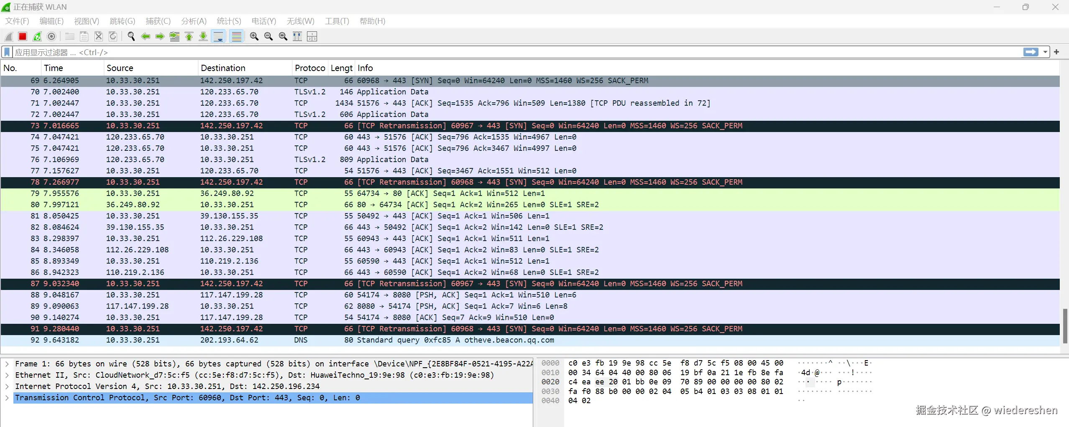Screen dimensions: 1069x427
Task: Open the 统计(S) menu
Action: pyautogui.click(x=229, y=21)
